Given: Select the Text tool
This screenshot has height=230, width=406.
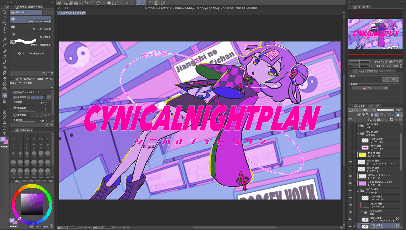Looking at the screenshot, I should [4, 123].
